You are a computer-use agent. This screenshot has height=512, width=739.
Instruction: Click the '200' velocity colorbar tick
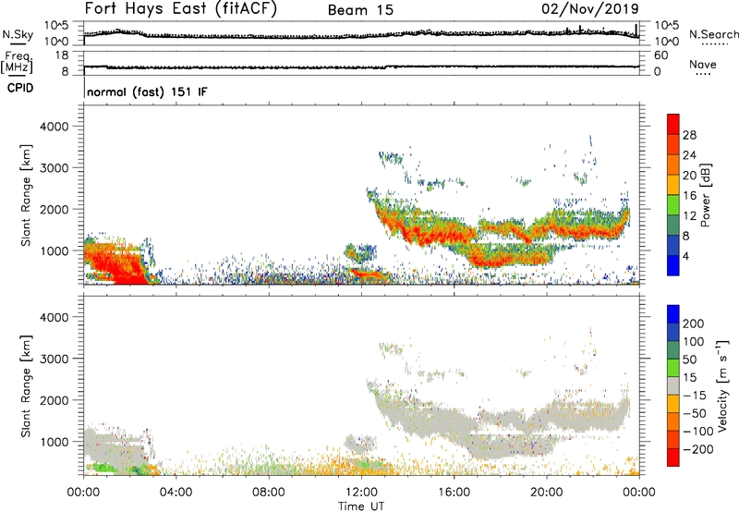[694, 323]
